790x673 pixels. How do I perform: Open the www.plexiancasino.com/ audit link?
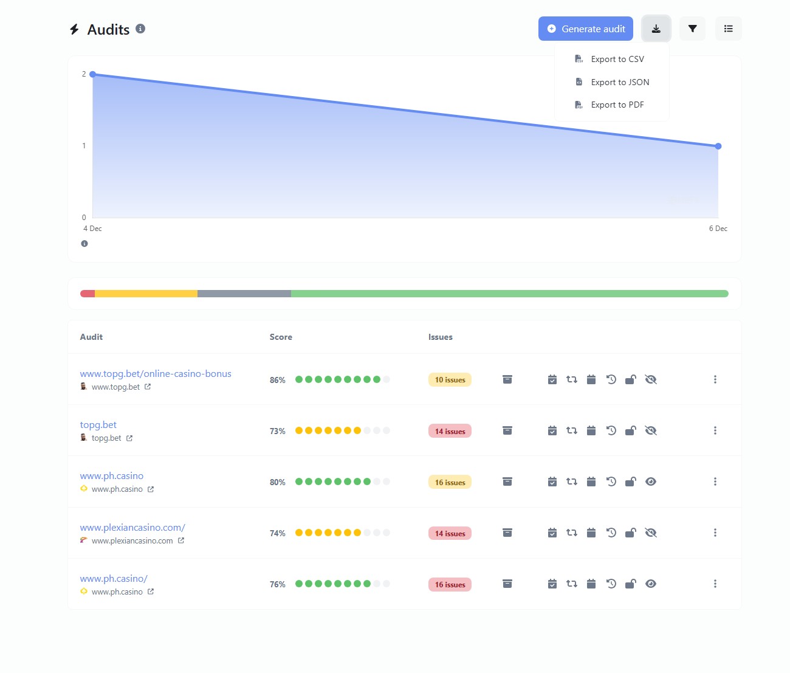132,527
